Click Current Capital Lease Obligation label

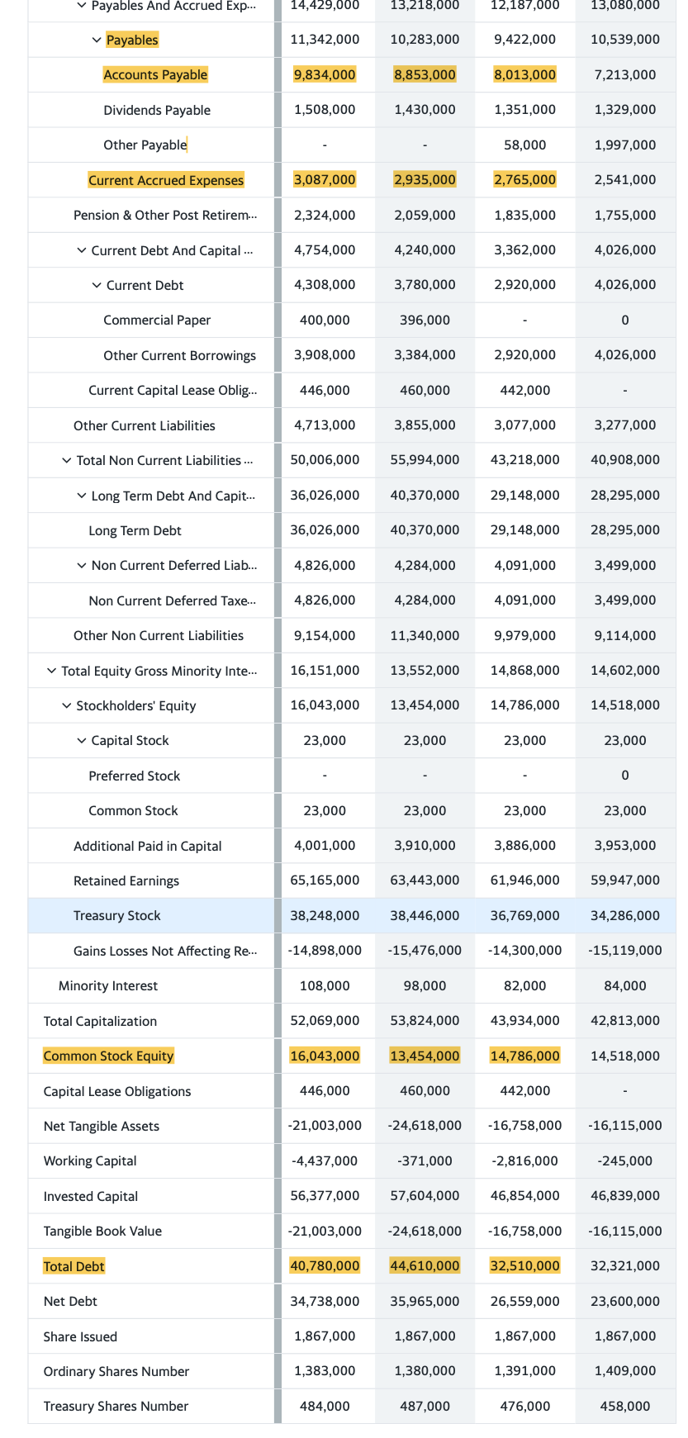(173, 390)
